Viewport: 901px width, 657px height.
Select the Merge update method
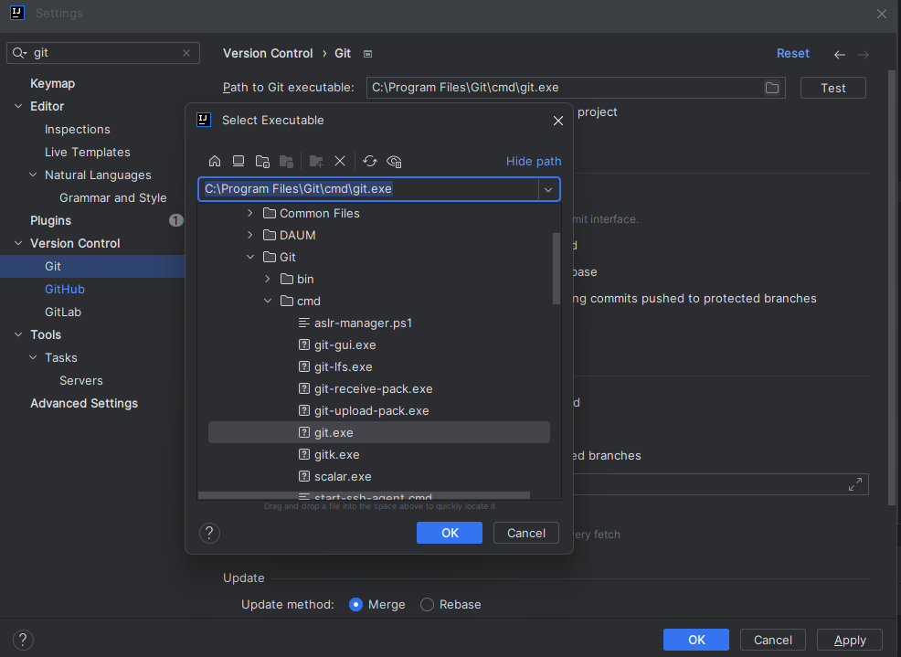coord(355,605)
